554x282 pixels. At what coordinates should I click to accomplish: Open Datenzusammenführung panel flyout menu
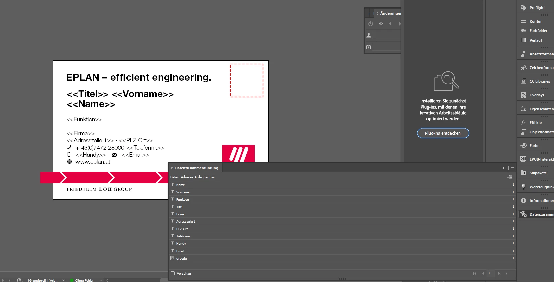513,168
